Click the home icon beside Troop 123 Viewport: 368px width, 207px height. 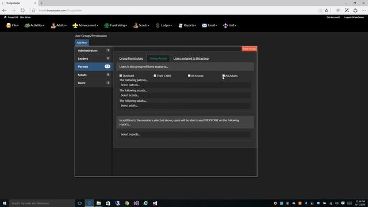[5, 17]
